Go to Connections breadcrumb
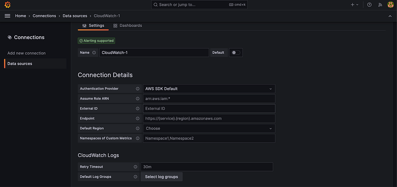This screenshot has height=187, width=397. [44, 15]
